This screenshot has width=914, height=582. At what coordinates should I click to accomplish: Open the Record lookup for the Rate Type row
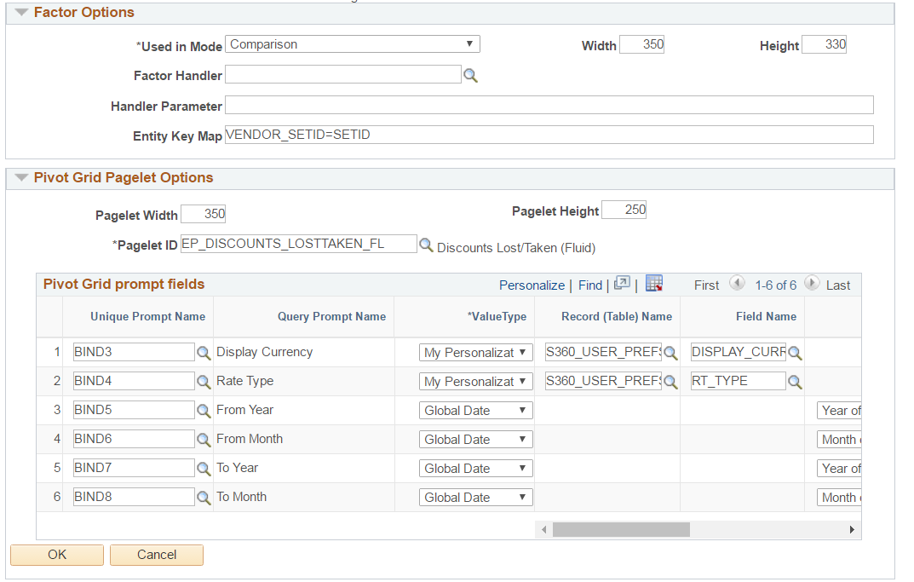click(670, 381)
